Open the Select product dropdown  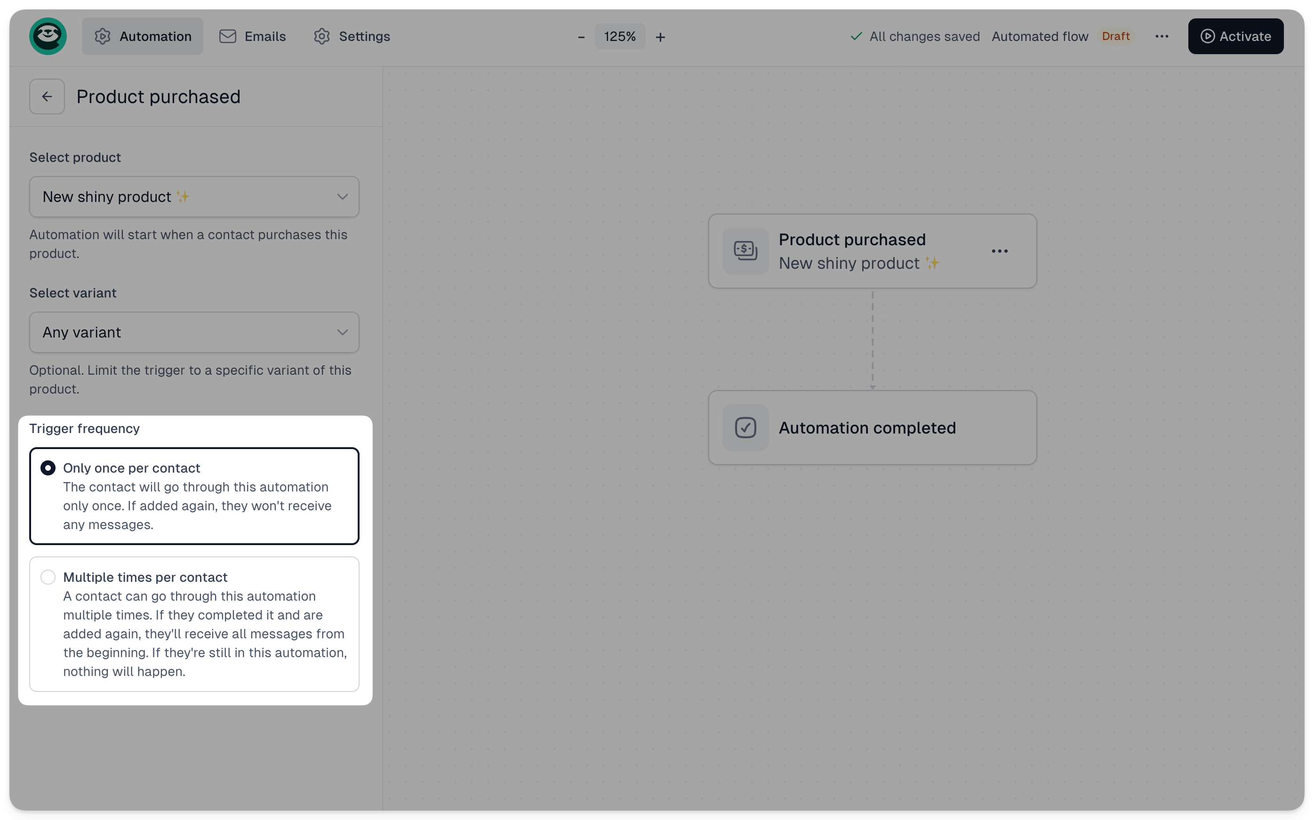click(194, 197)
